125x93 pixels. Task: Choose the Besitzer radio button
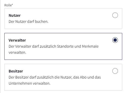(x=115, y=71)
